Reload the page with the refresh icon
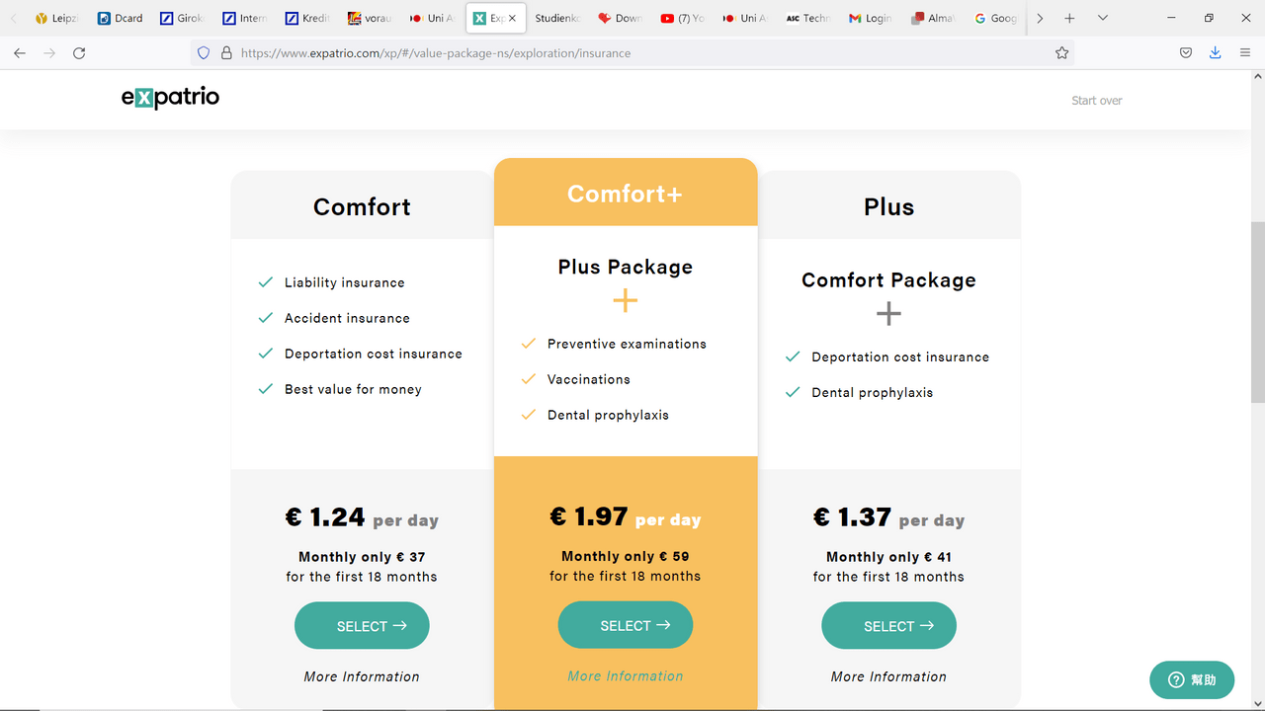The height and width of the screenshot is (711, 1265). (x=79, y=53)
